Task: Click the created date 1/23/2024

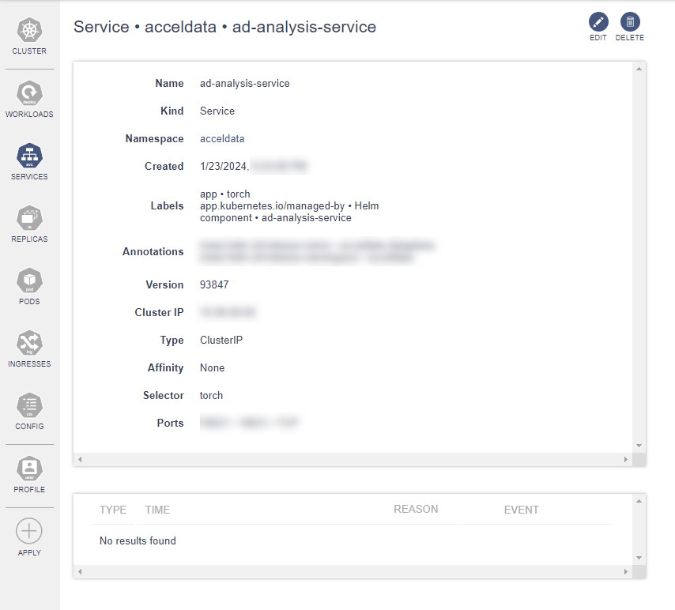Action: click(x=224, y=166)
